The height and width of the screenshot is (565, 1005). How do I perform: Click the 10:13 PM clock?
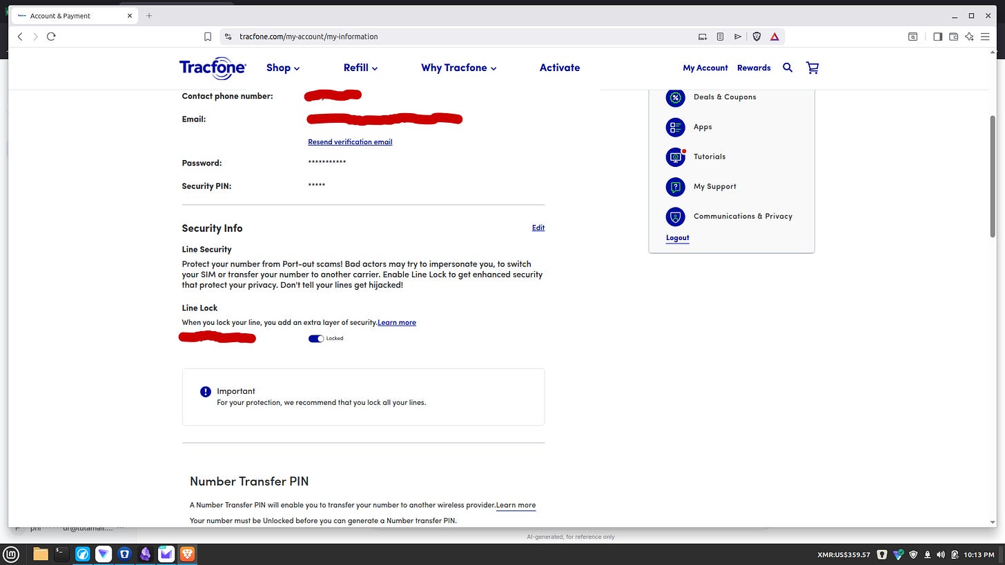tap(979, 555)
